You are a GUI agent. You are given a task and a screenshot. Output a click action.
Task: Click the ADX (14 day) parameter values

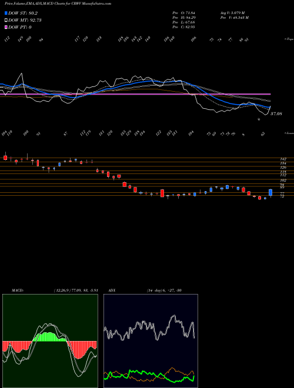pyautogui.click(x=164, y=290)
